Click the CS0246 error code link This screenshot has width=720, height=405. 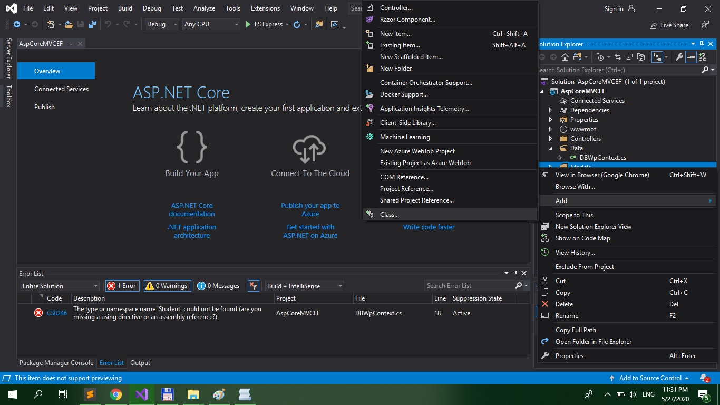[x=57, y=313]
